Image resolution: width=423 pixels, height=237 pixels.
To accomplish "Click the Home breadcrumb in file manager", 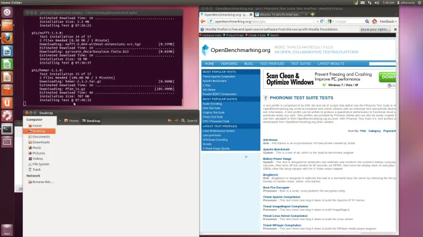I will click(x=72, y=121).
